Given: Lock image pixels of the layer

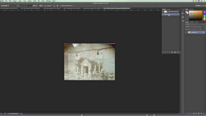Looking at the screenshot, I should (191, 29).
